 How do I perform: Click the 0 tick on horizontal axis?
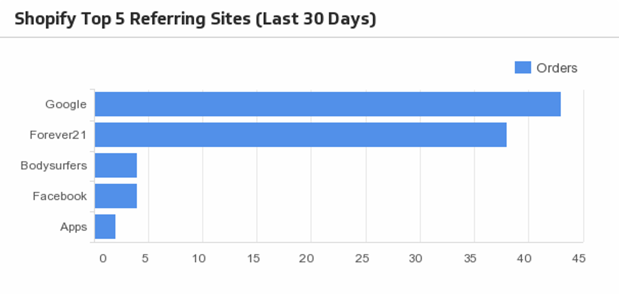(103, 258)
